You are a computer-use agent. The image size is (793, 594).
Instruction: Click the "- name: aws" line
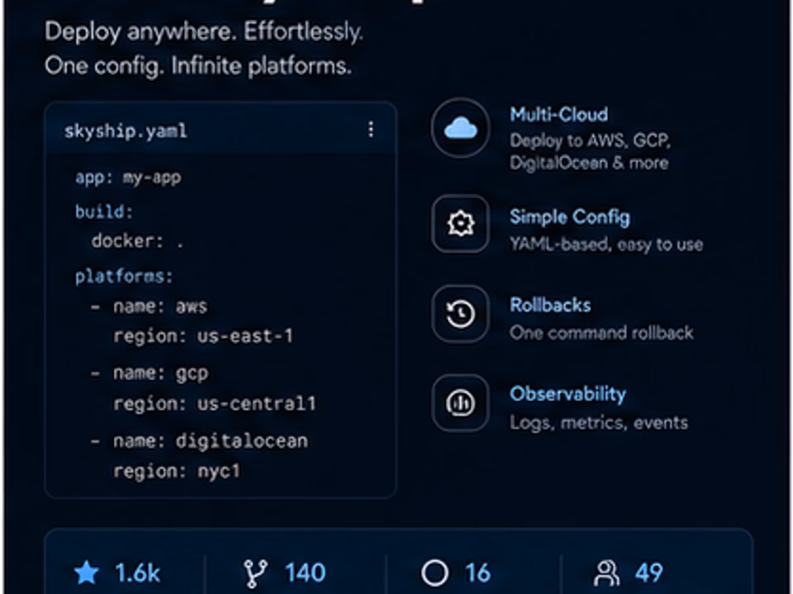click(150, 307)
